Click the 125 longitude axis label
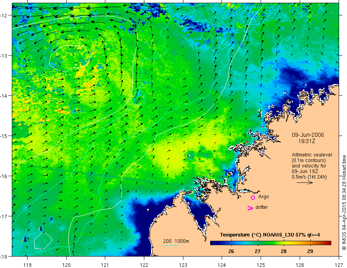Viewport: 347px width, 268px height. [261, 265]
